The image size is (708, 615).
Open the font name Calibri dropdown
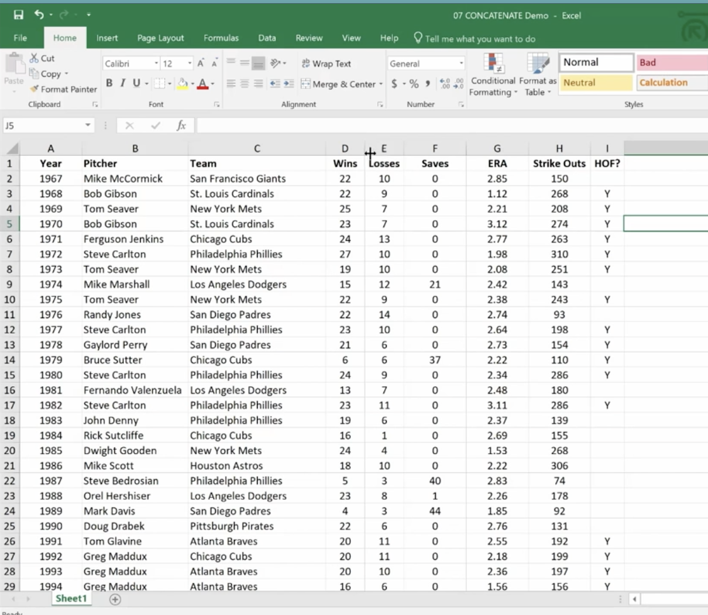[x=157, y=64]
